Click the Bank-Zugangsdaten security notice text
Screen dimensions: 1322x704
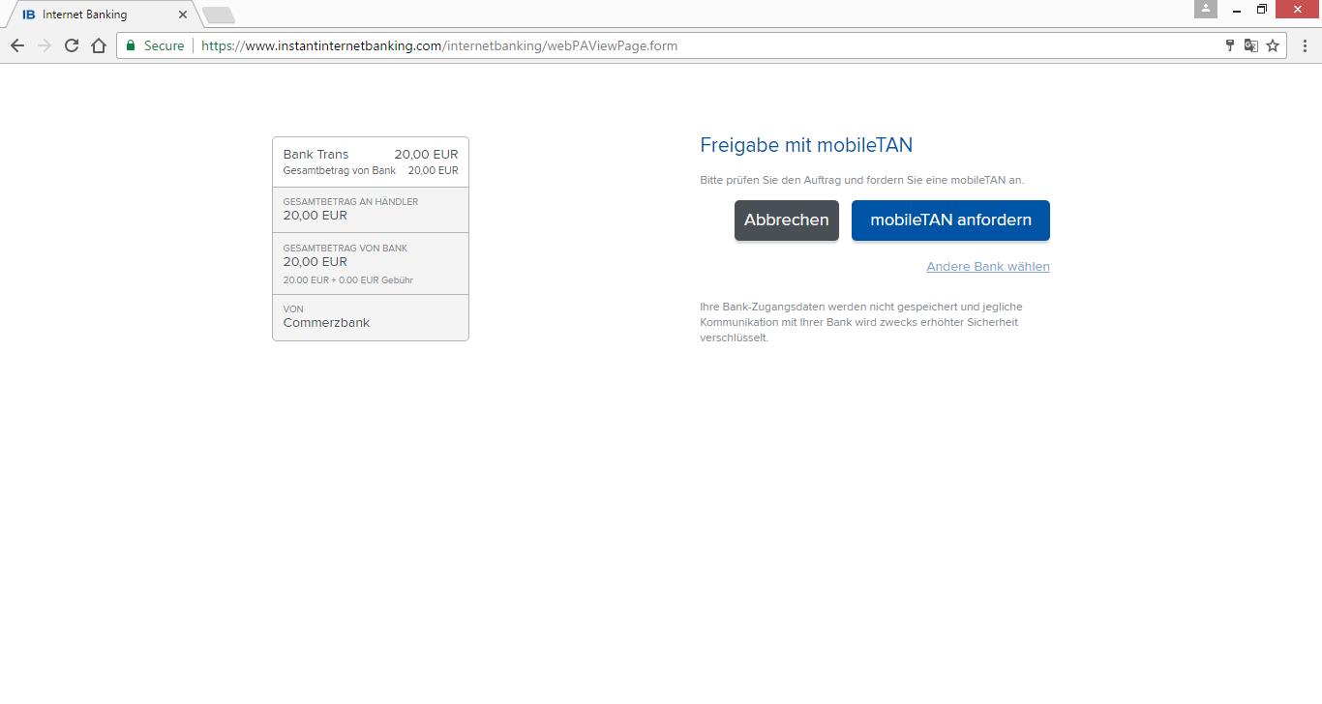pyautogui.click(x=861, y=322)
